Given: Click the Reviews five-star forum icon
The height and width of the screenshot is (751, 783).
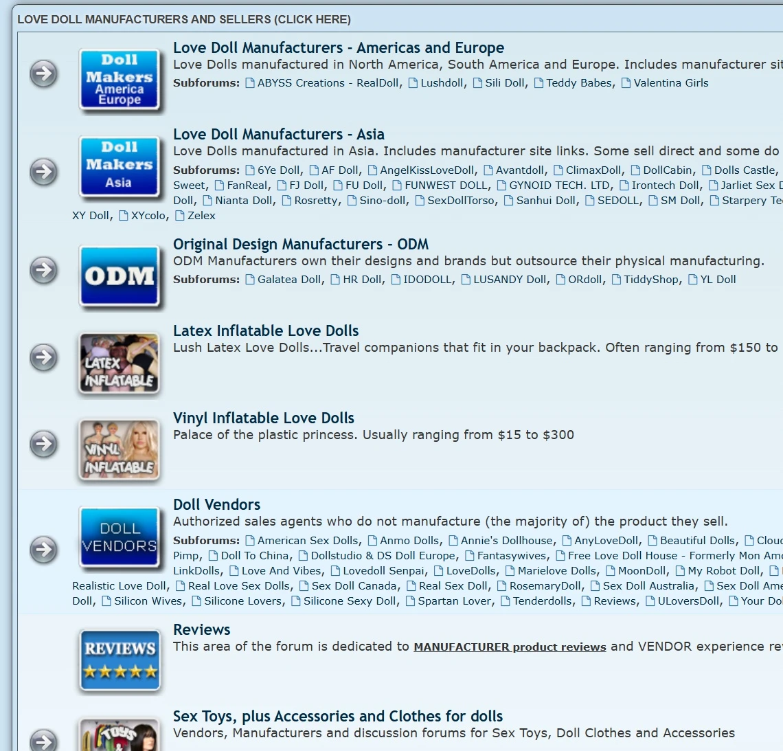Looking at the screenshot, I should [120, 660].
